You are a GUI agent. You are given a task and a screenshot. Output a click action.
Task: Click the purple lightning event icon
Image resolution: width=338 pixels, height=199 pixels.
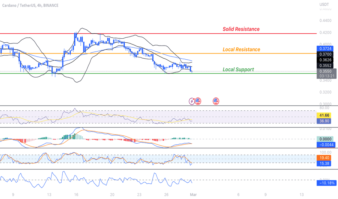point(191,101)
